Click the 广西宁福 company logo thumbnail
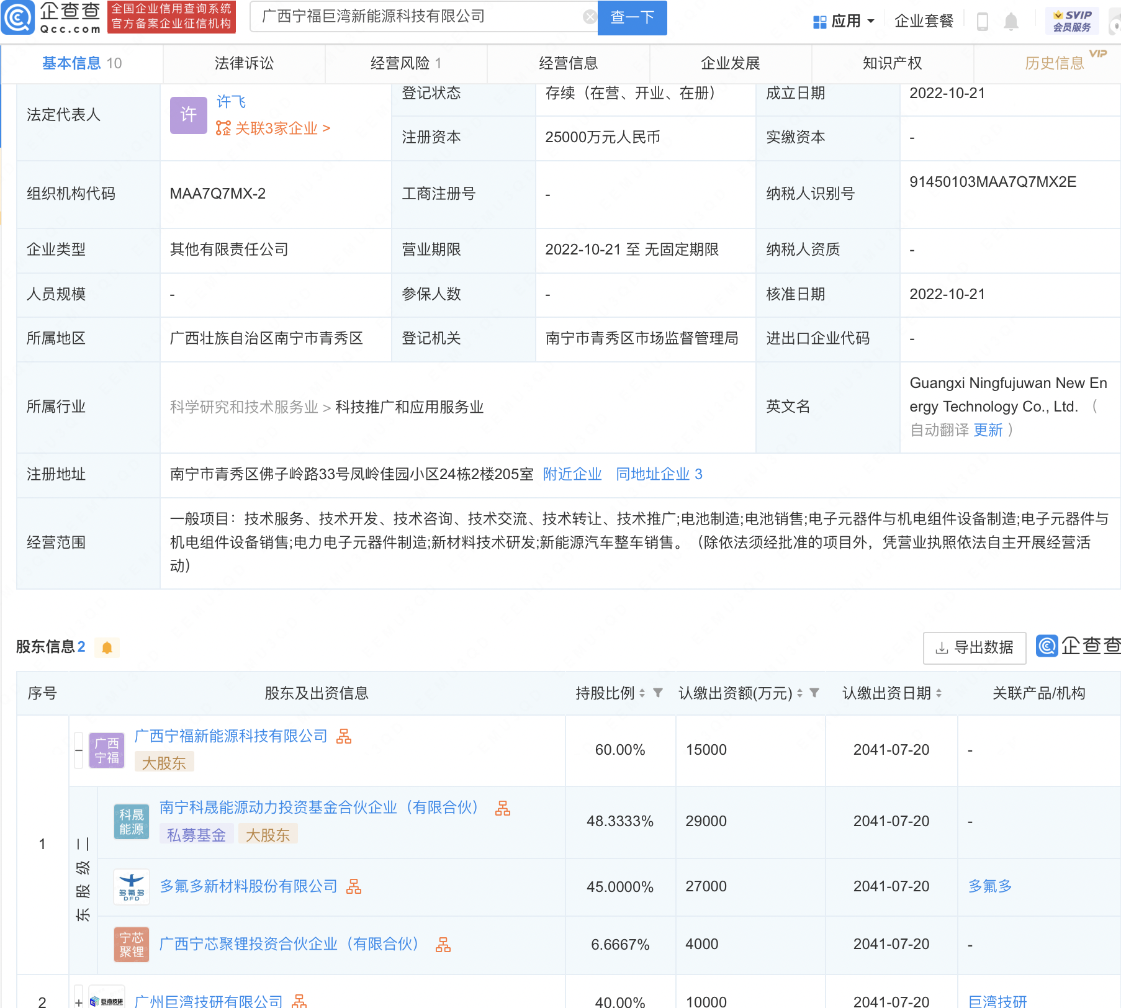The height and width of the screenshot is (1008, 1121). pos(107,750)
